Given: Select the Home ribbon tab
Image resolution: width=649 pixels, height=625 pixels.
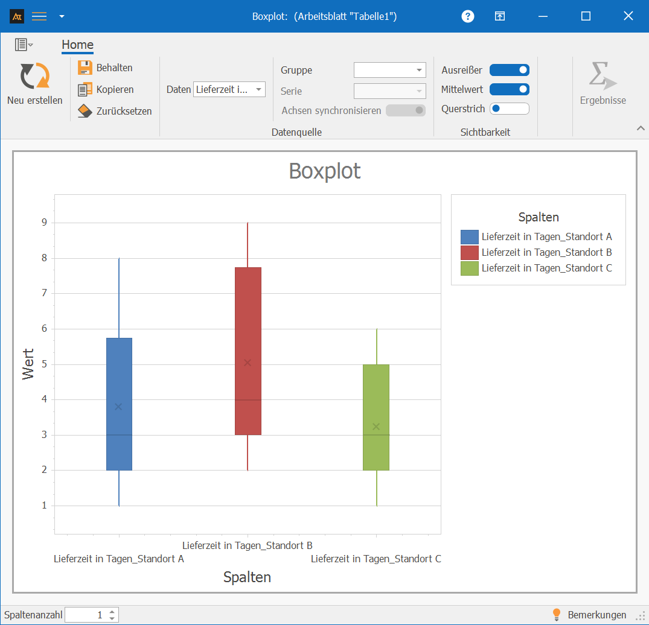Looking at the screenshot, I should pos(77,45).
